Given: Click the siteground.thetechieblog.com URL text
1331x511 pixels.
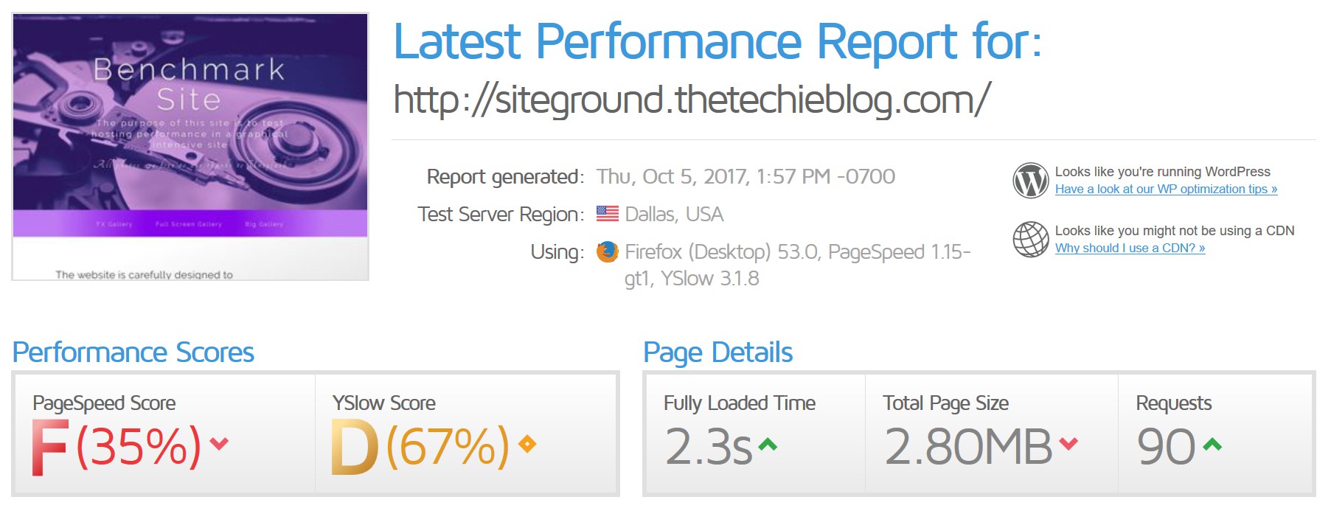Looking at the screenshot, I should 692,100.
